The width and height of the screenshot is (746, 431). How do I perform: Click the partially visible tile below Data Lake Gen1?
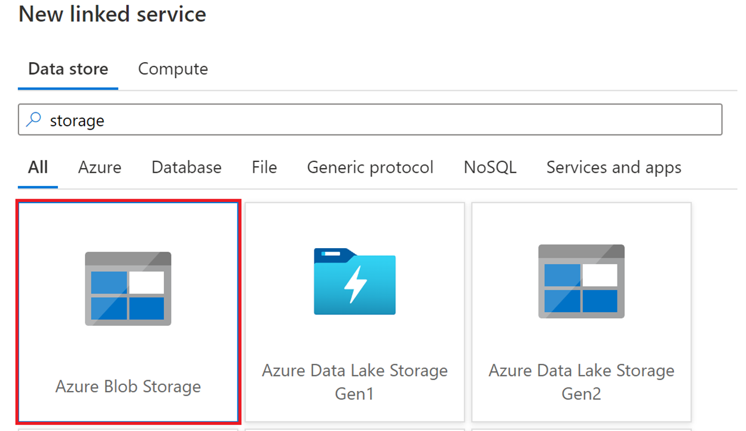(x=354, y=429)
